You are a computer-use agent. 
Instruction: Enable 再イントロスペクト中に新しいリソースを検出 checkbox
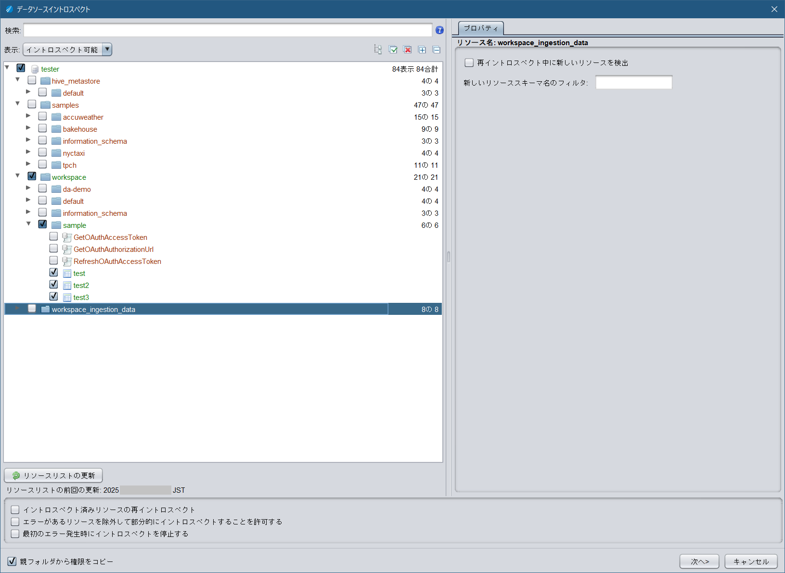(469, 62)
